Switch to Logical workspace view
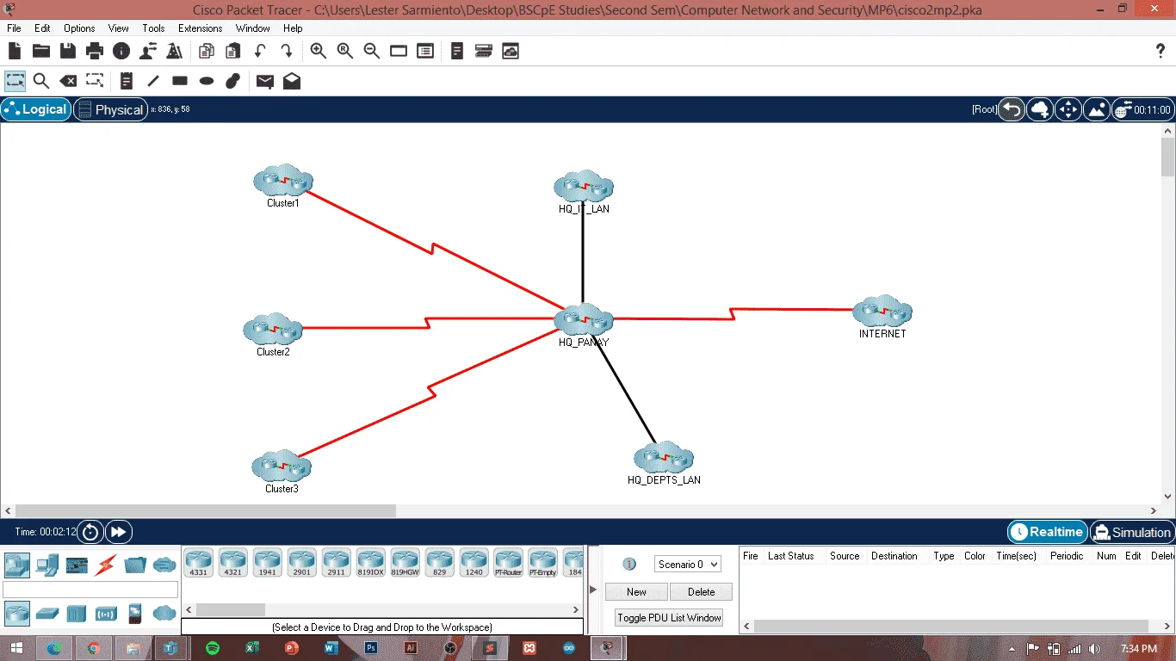The image size is (1176, 661). point(36,109)
